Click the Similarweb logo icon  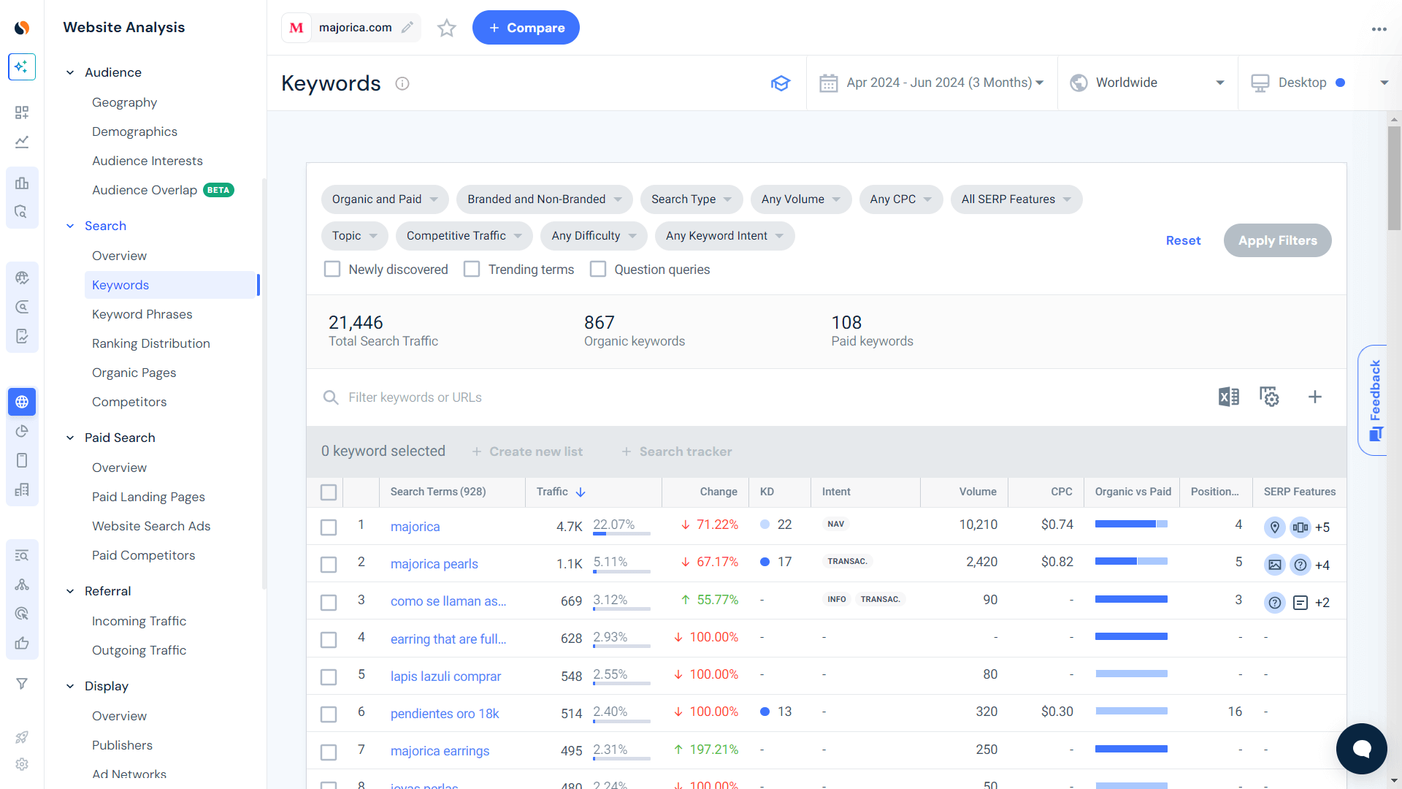[x=22, y=28]
